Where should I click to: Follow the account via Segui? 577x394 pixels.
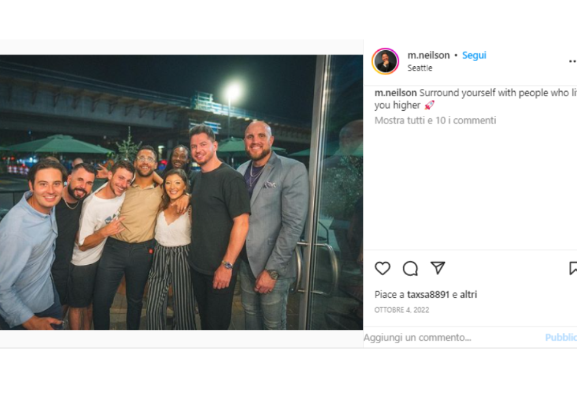click(474, 55)
